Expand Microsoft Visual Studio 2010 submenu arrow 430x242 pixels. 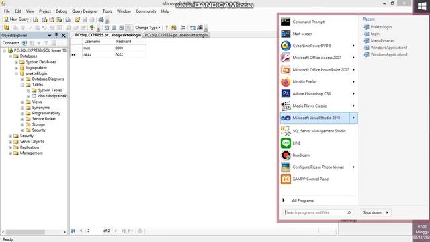[353, 118]
